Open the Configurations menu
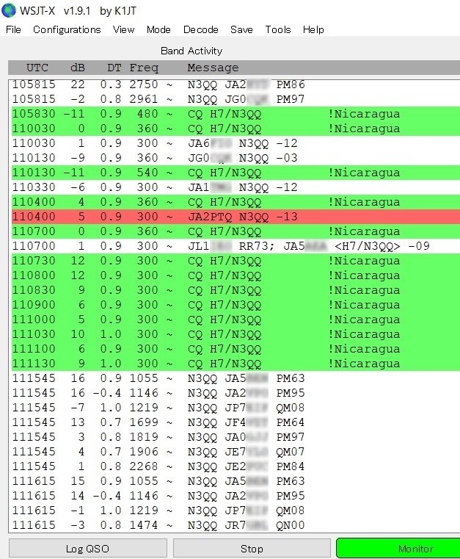This screenshot has height=559, width=460. click(x=67, y=29)
